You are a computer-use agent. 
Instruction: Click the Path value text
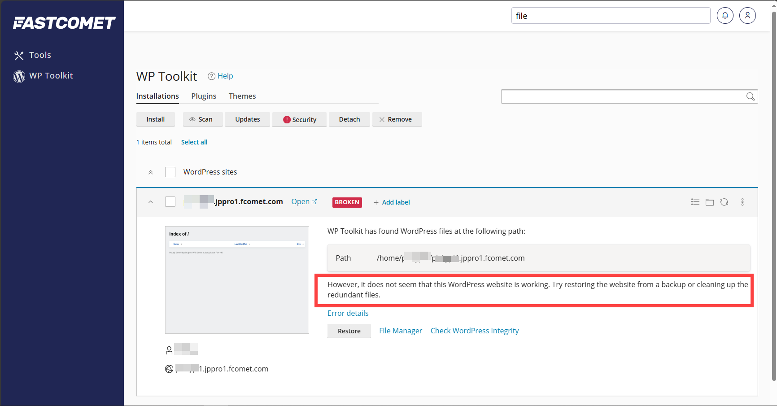coord(450,258)
